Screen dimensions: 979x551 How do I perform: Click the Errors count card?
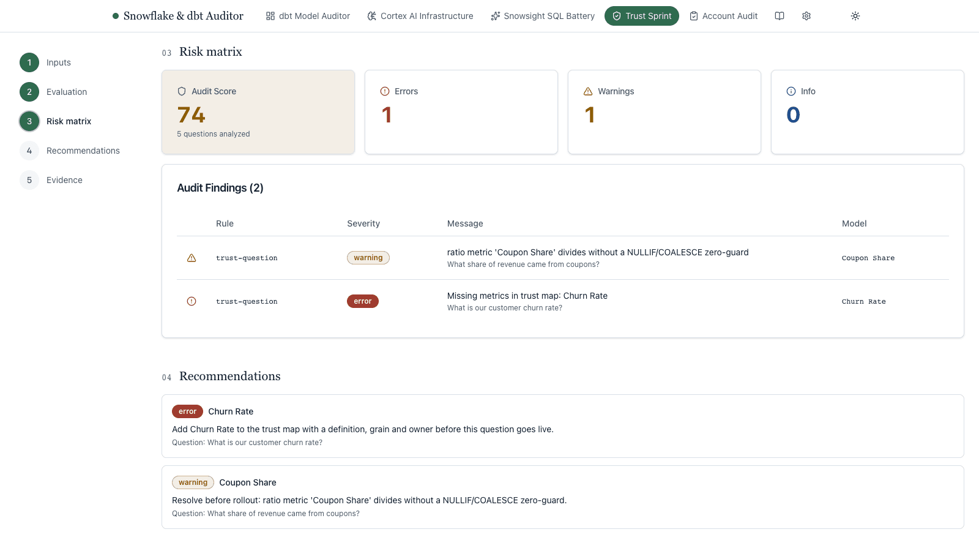tap(461, 112)
